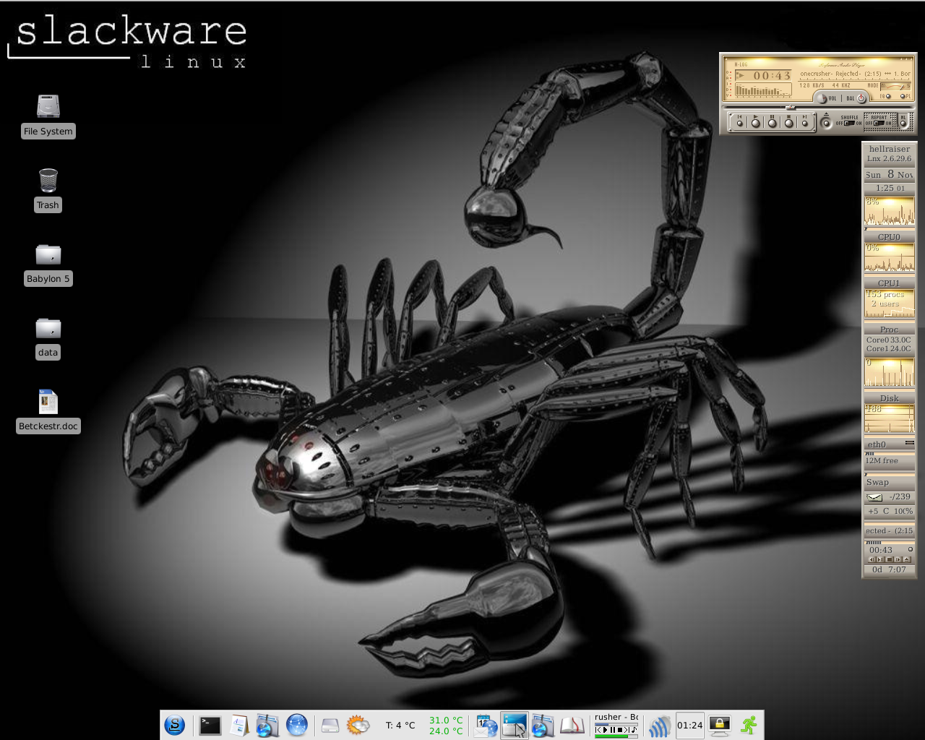This screenshot has width=925, height=740.
Task: Click the eject button in audio player
Action: 826,123
